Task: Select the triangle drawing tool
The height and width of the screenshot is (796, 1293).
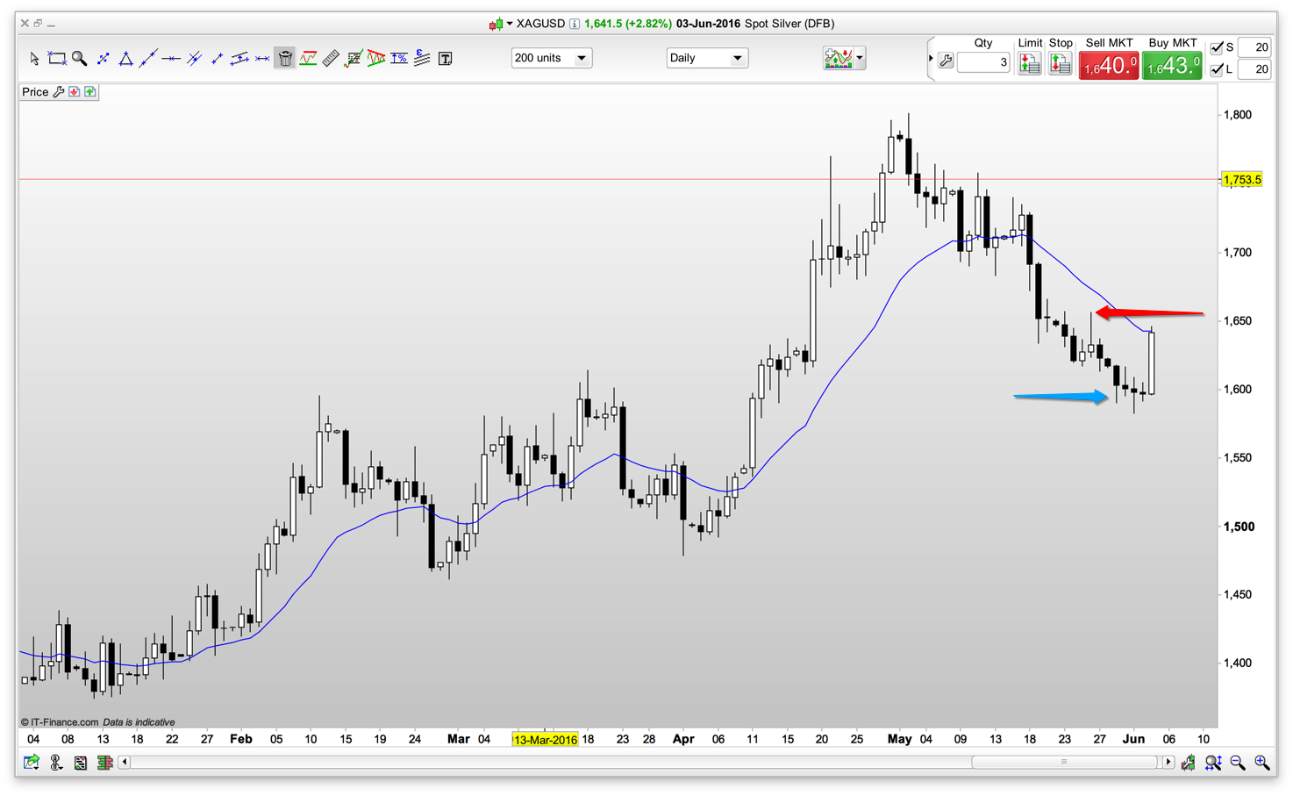Action: click(x=125, y=59)
